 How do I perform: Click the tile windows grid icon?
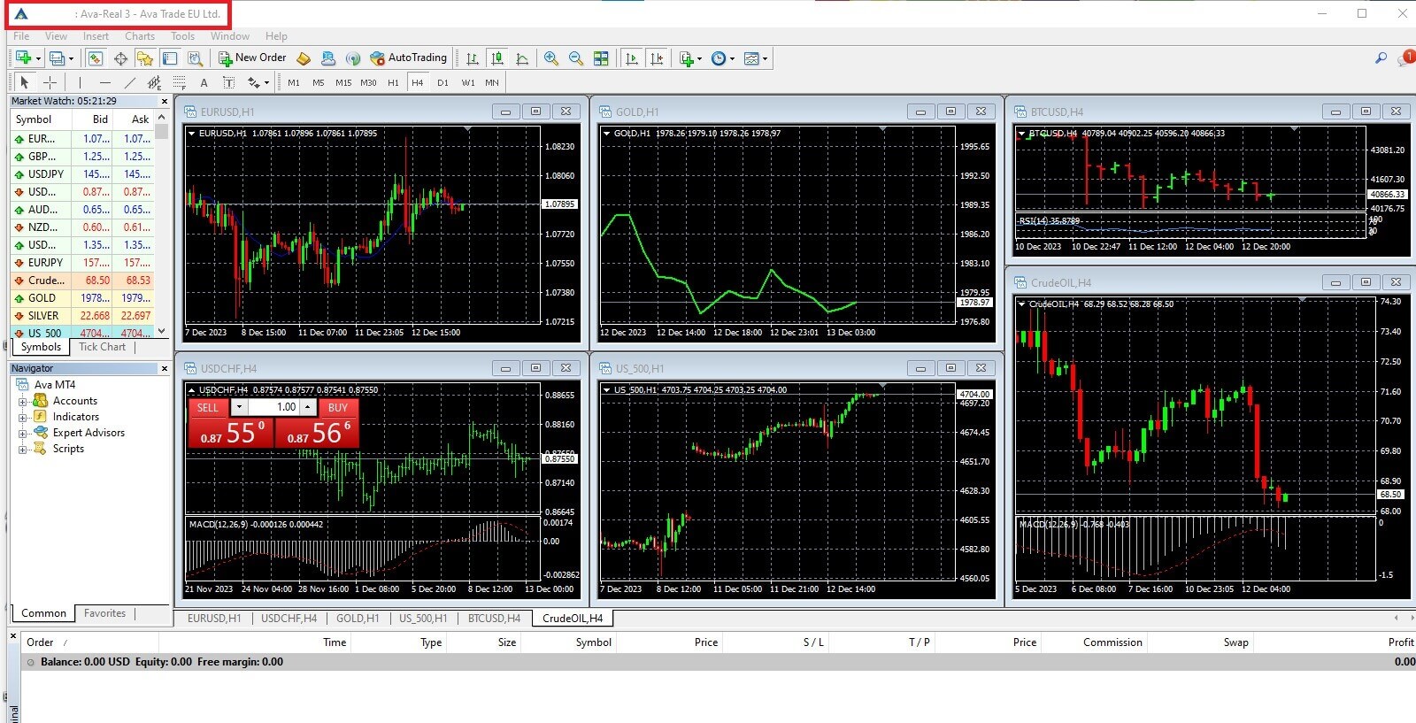(x=601, y=58)
